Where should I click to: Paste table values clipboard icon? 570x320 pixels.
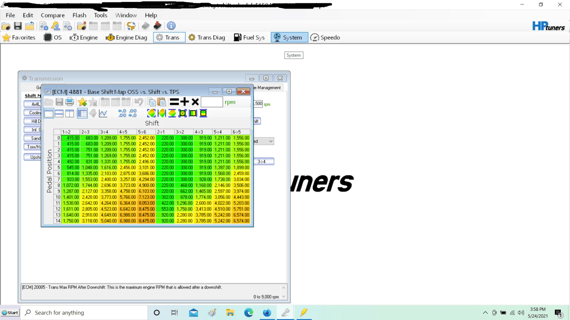pos(162,102)
